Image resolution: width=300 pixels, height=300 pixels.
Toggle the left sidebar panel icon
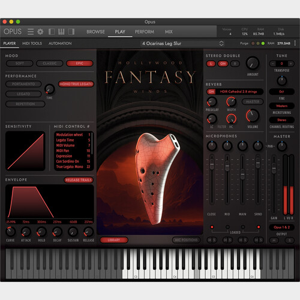pyautogui.click(x=52, y=32)
